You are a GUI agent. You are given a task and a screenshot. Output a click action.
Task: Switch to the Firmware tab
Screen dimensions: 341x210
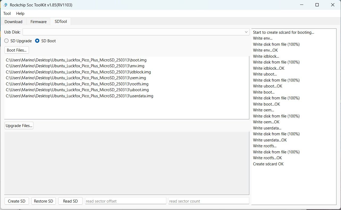click(38, 22)
